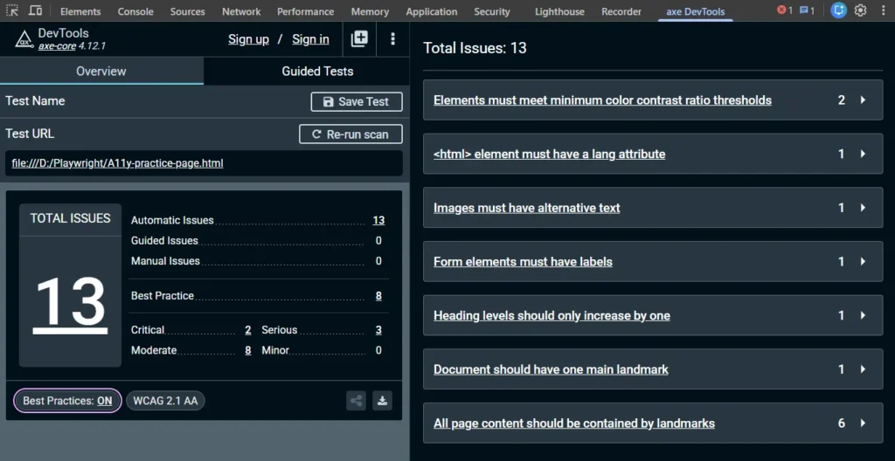Open the Memory tab
Image resolution: width=895 pixels, height=461 pixels.
[370, 11]
